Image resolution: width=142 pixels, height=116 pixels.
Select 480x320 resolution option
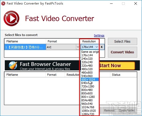[x=90, y=69]
